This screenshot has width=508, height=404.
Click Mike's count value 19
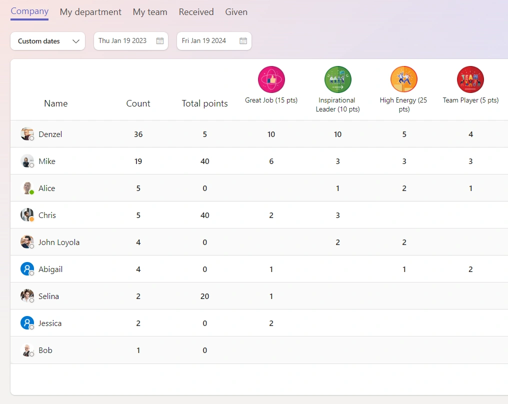pos(138,161)
